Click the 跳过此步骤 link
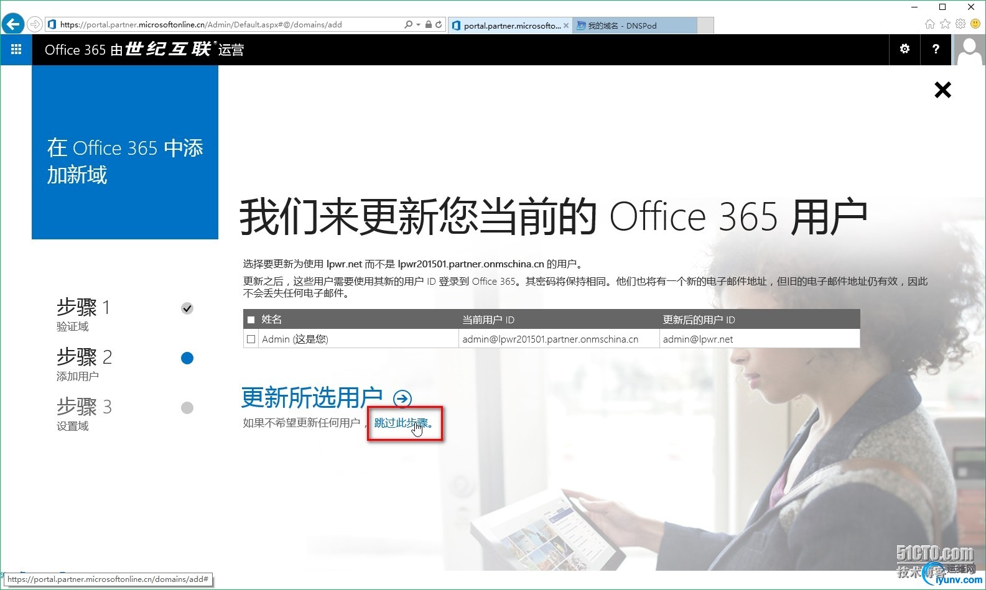Screen dimensions: 986x590 (x=403, y=423)
